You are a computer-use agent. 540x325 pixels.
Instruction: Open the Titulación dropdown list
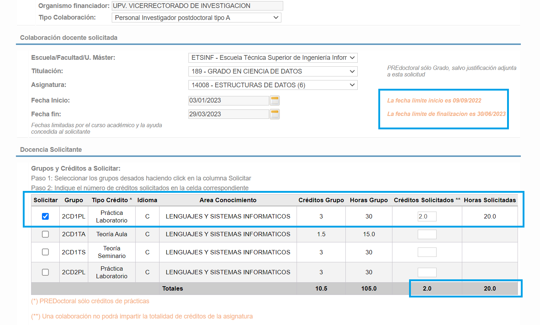tap(273, 71)
